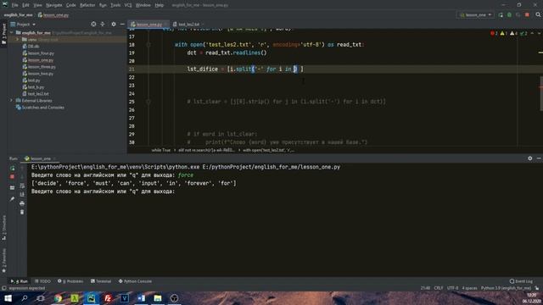Open the Python Console tool window
The image size is (543, 305).
click(x=135, y=281)
